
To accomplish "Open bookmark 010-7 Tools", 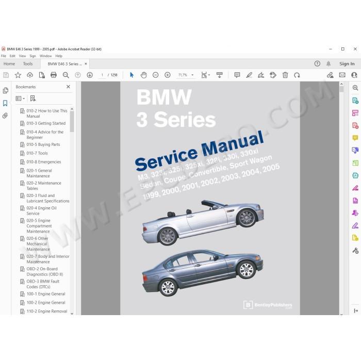I will [x=37, y=153].
